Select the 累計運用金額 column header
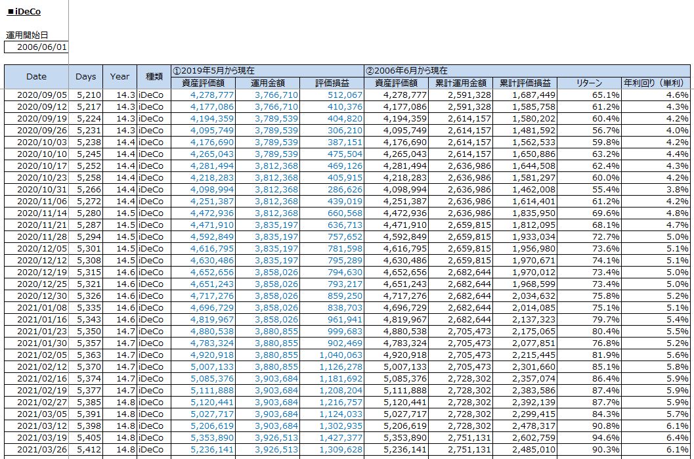The image size is (694, 459). click(461, 83)
